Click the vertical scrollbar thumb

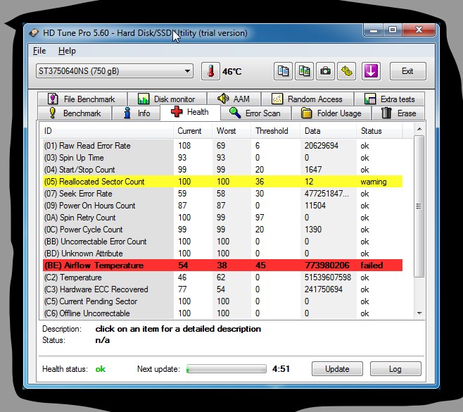tap(419, 206)
